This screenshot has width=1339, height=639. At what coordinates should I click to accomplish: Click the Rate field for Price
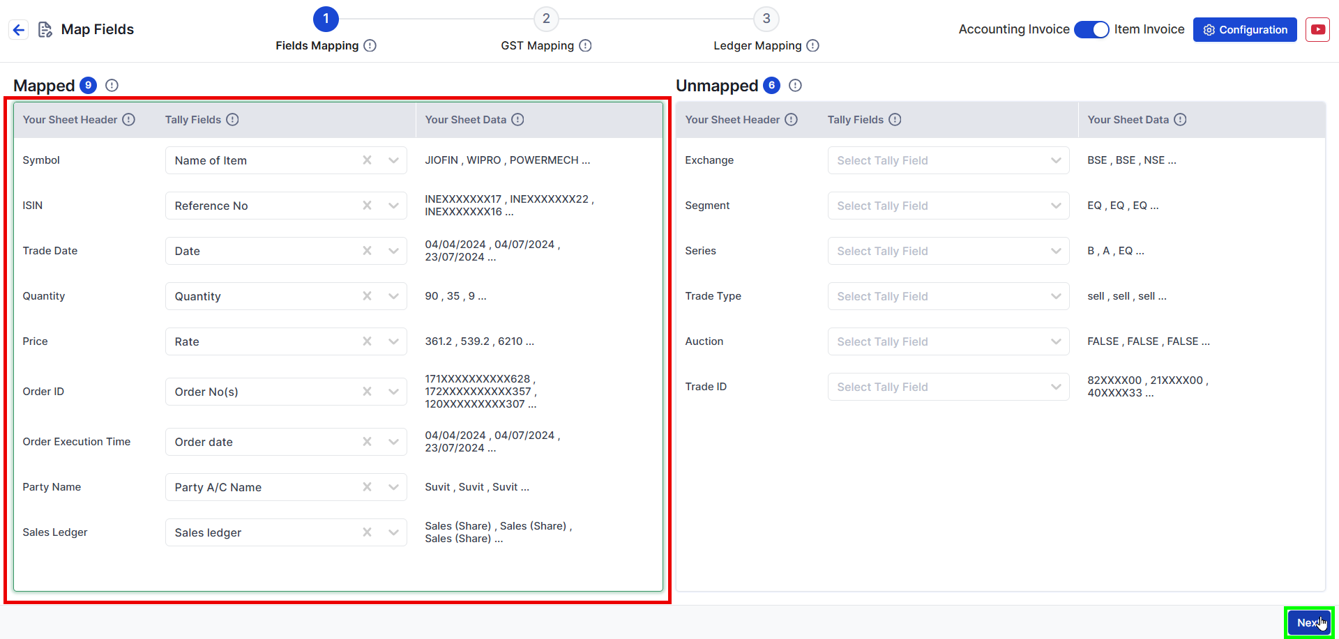[x=286, y=341]
